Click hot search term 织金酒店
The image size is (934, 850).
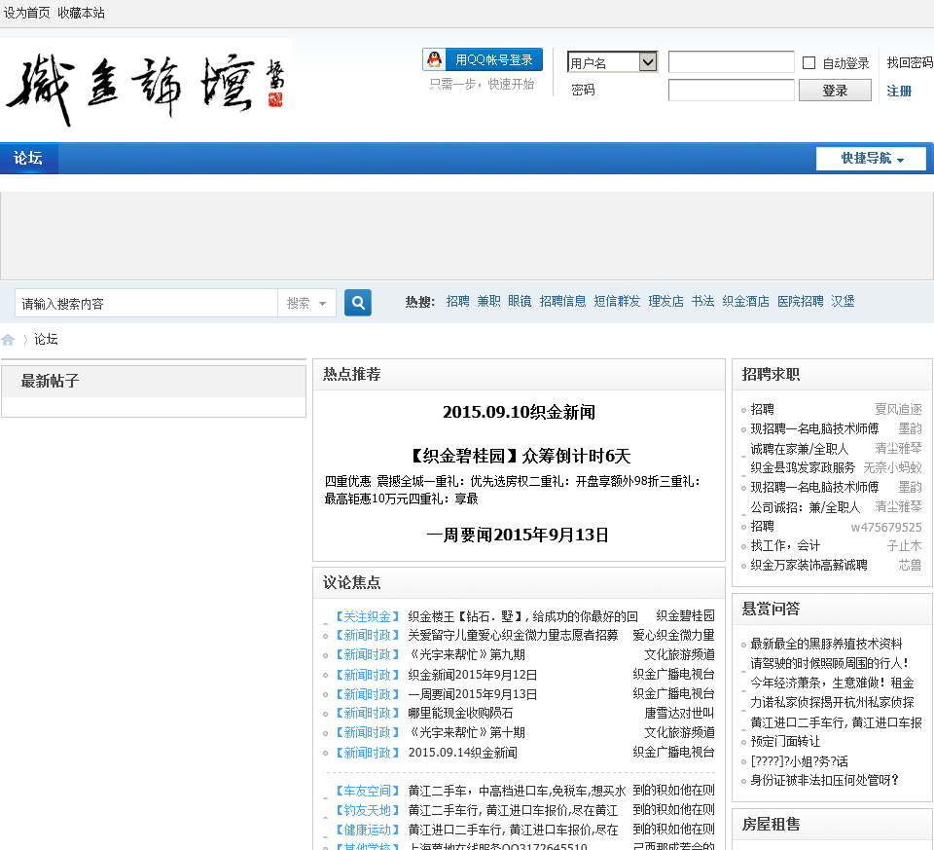pos(746,302)
